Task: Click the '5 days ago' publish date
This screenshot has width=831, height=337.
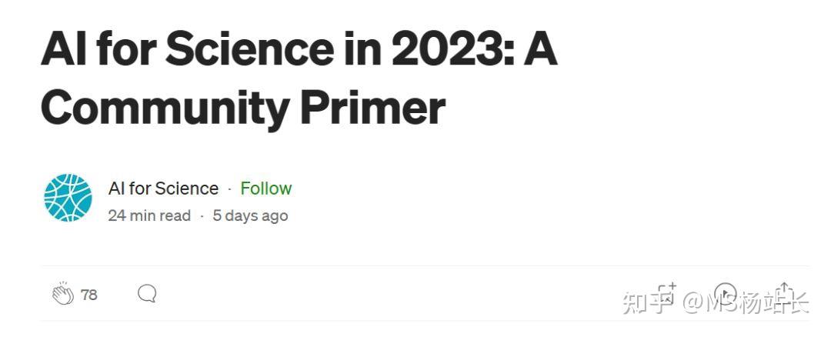Action: tap(250, 215)
